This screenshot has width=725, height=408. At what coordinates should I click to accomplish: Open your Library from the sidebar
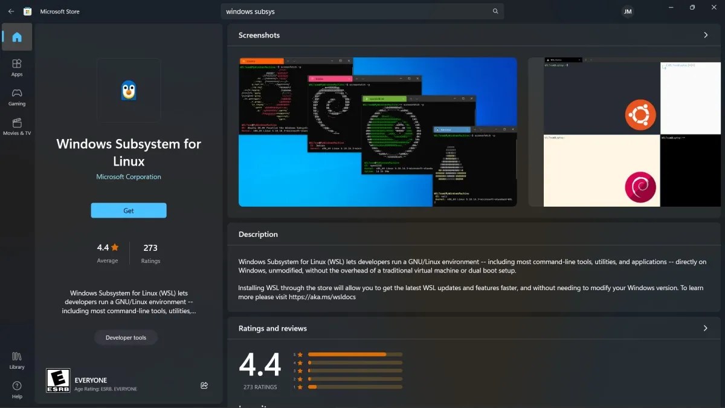coord(17,358)
